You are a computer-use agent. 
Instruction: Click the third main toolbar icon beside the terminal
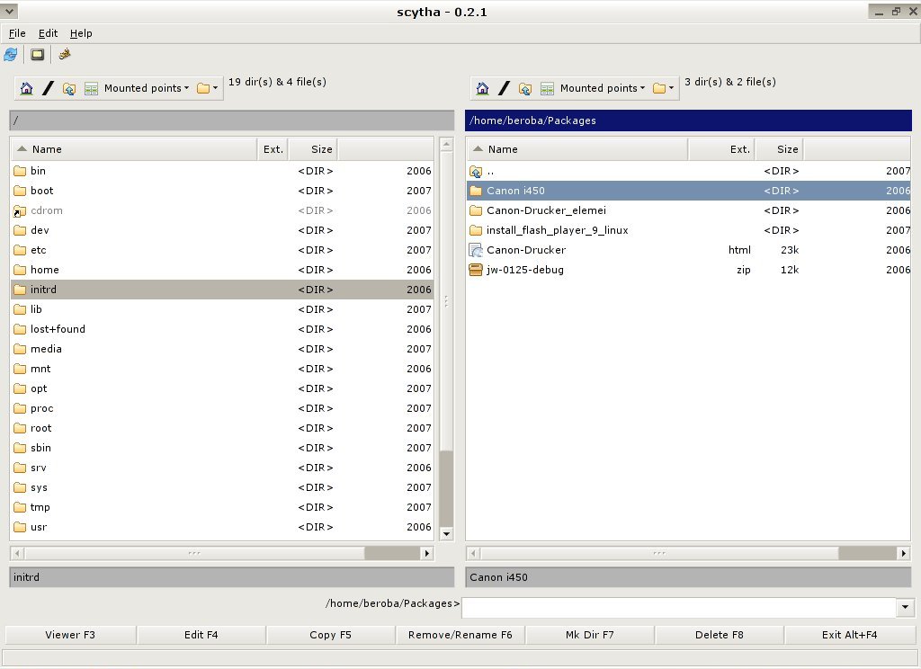(x=65, y=54)
